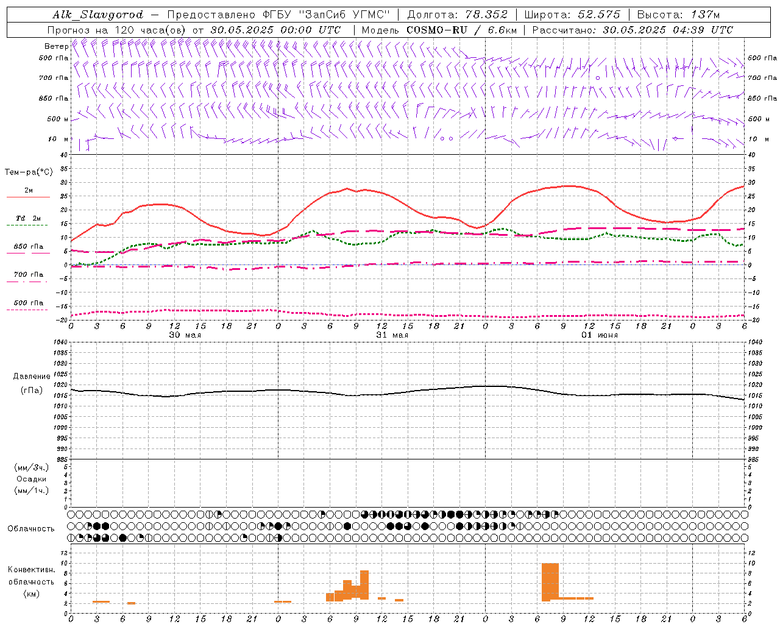The width and height of the screenshot is (780, 624).
Task: Click the 01 июня date label
Action: [x=599, y=335]
